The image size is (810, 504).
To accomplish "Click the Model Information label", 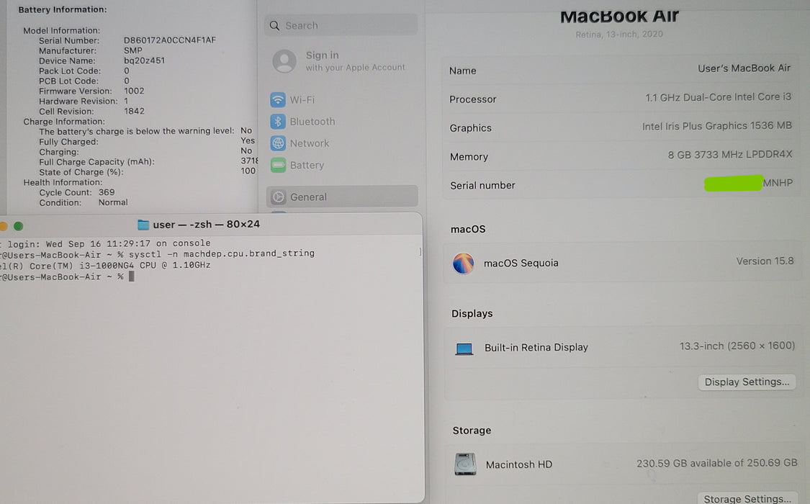I will 61,30.
